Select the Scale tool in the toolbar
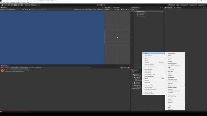Screen dimensions: 207x116 coord(12,5)
